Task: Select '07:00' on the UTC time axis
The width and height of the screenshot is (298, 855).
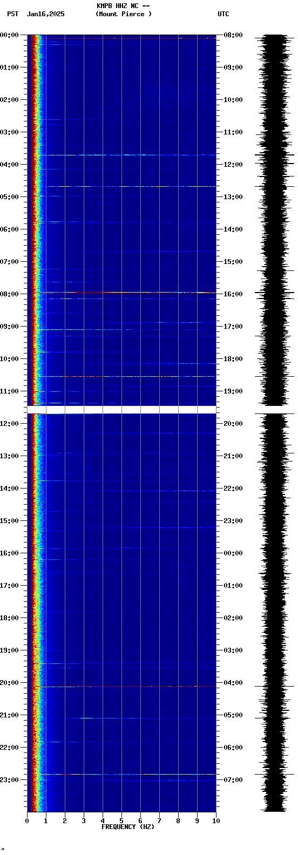Action: tap(233, 780)
